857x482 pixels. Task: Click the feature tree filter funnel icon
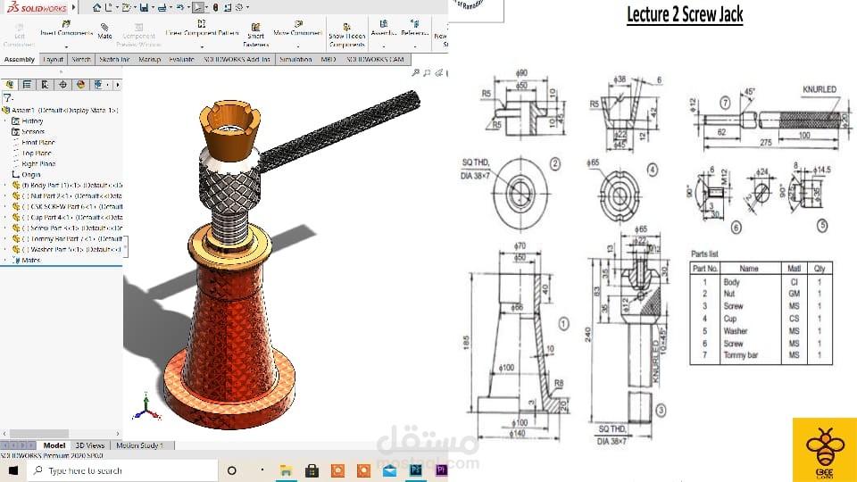pos(8,98)
